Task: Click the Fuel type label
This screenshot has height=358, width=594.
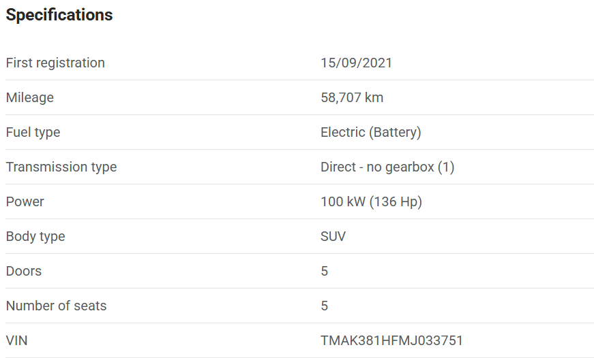Action: coord(33,132)
